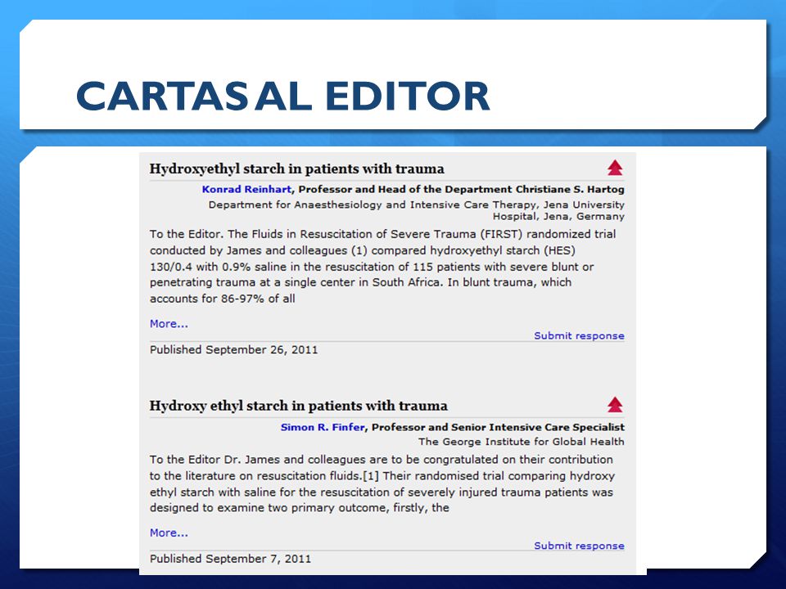Click the 'accounts for 86-97% of all' line

pos(222,299)
